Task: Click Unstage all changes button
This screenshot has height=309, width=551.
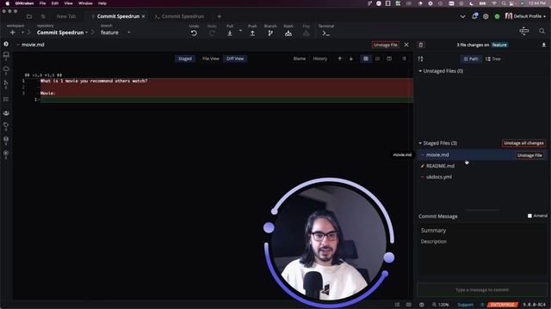Action: pos(523,143)
